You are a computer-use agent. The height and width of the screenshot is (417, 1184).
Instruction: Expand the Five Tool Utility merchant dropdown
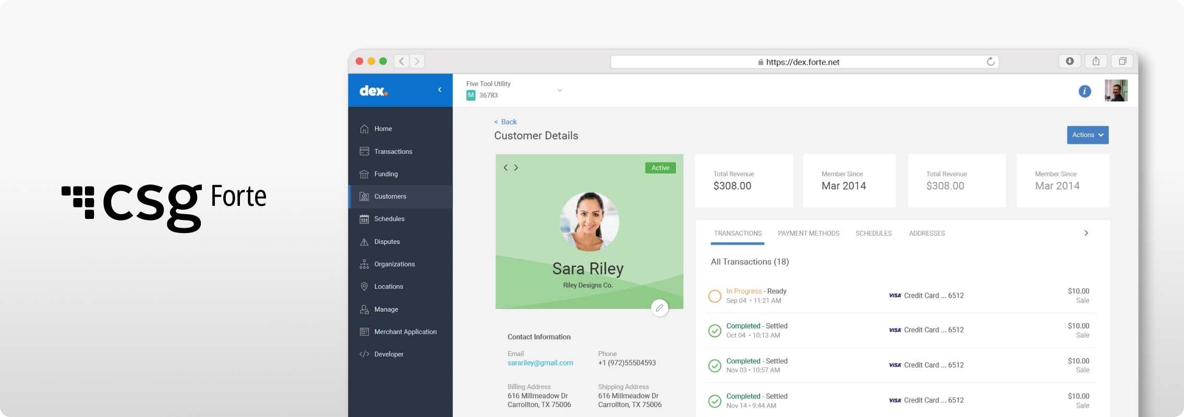point(560,90)
